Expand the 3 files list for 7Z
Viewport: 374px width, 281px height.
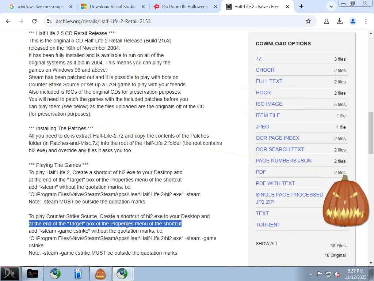click(340, 59)
